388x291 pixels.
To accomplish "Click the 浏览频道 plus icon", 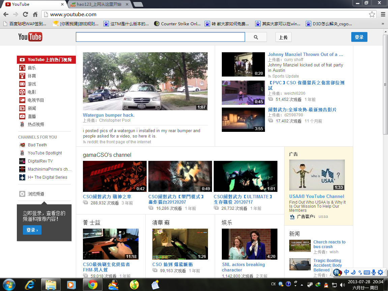I will tap(22, 194).
